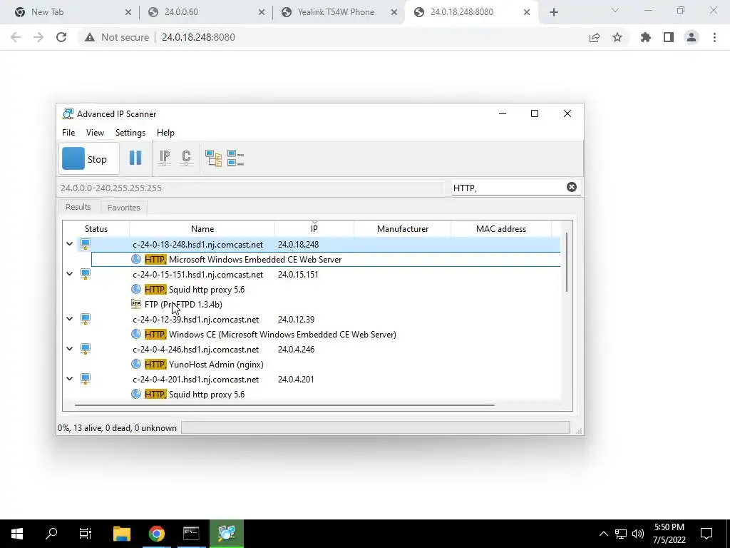730x548 pixels.
Task: Share this page from the address bar
Action: [595, 37]
